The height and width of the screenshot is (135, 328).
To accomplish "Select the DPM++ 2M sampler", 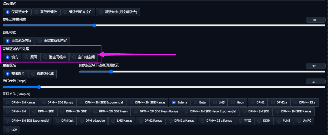I will pos(16,111).
